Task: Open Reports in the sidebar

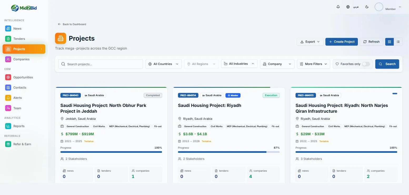Action: coord(24,126)
